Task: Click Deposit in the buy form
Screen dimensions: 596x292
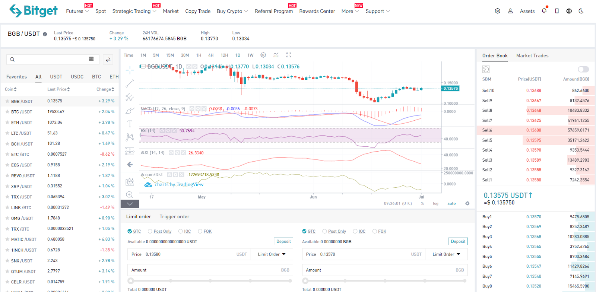Action: pyautogui.click(x=283, y=241)
